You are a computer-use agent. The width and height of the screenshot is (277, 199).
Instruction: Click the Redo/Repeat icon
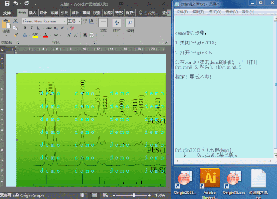[x=26, y=3]
